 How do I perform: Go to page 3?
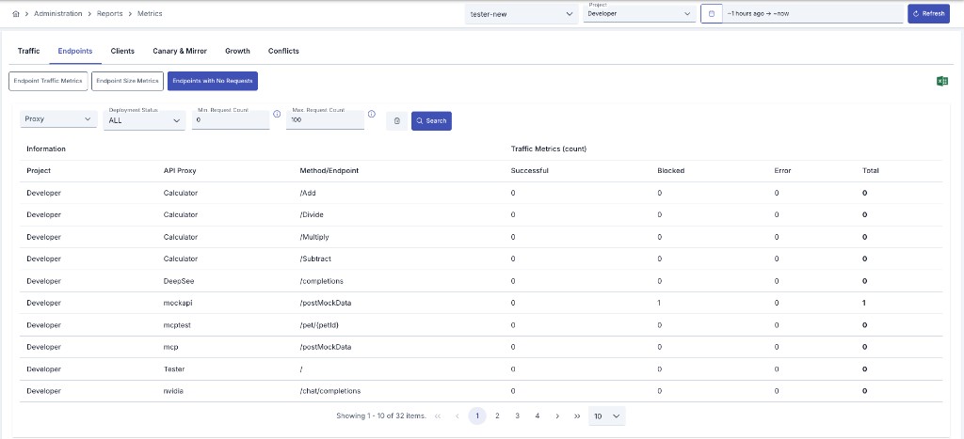pyautogui.click(x=517, y=416)
